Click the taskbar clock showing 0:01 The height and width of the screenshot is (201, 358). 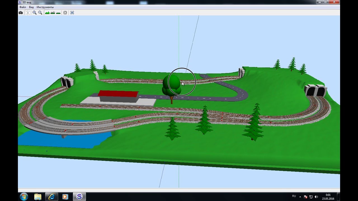[x=328, y=197]
